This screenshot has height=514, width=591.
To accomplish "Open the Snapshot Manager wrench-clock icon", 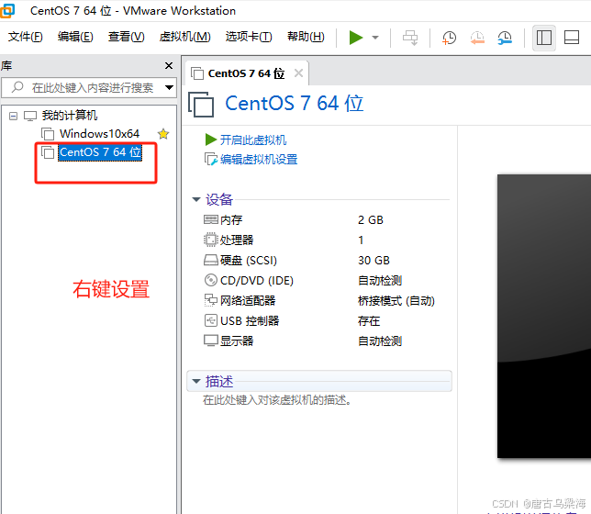I will point(505,38).
